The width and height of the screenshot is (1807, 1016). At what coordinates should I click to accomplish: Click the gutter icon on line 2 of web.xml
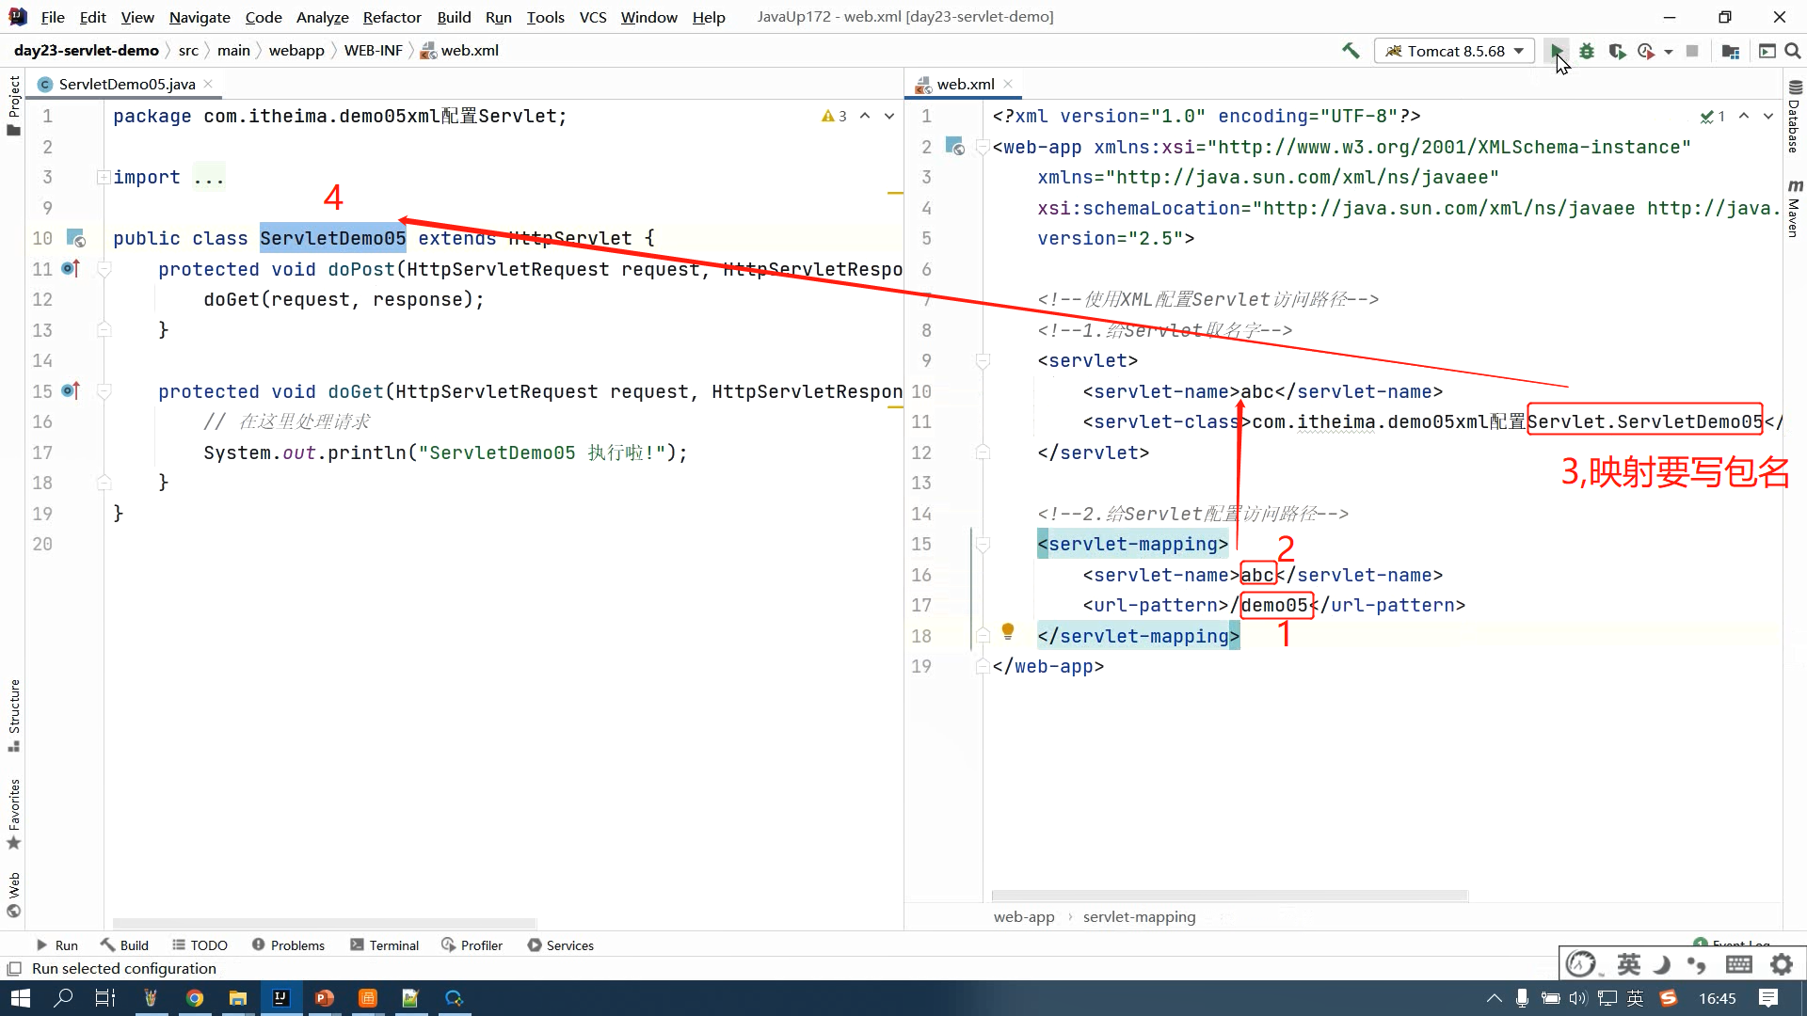click(955, 147)
